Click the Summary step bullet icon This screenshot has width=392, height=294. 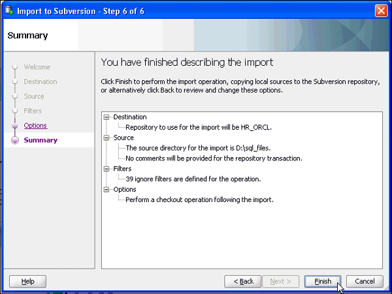point(14,140)
